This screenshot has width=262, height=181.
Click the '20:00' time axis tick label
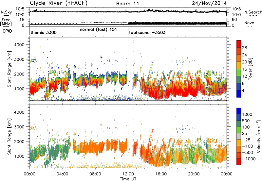[x=194, y=174]
